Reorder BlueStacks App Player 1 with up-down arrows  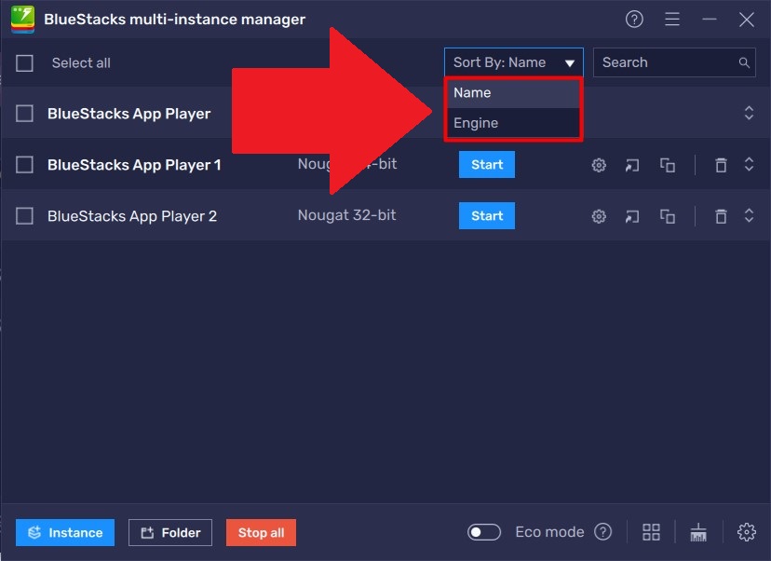(749, 164)
